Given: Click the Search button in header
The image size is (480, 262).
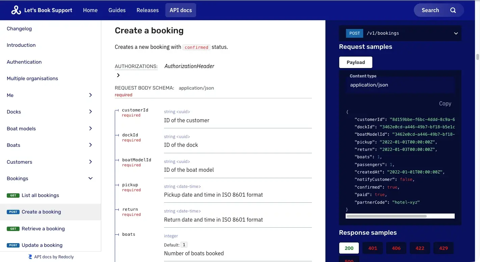Looking at the screenshot, I should 439,10.
